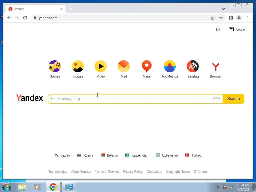Viewport: 256px width, 192px height.
Task: Click the mail envelope icon beside Log in
Action: [231, 29]
